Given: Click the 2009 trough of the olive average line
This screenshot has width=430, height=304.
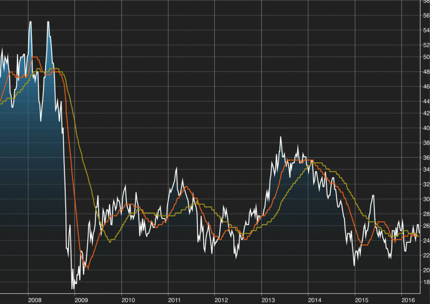Looking at the screenshot, I should point(110,242).
